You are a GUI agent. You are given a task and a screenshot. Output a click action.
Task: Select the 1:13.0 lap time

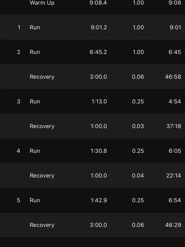(99, 102)
